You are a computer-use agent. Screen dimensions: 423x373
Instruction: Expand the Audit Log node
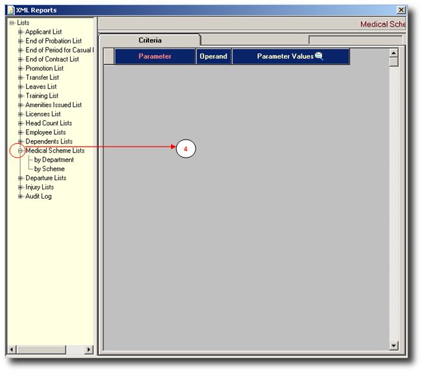pos(20,196)
